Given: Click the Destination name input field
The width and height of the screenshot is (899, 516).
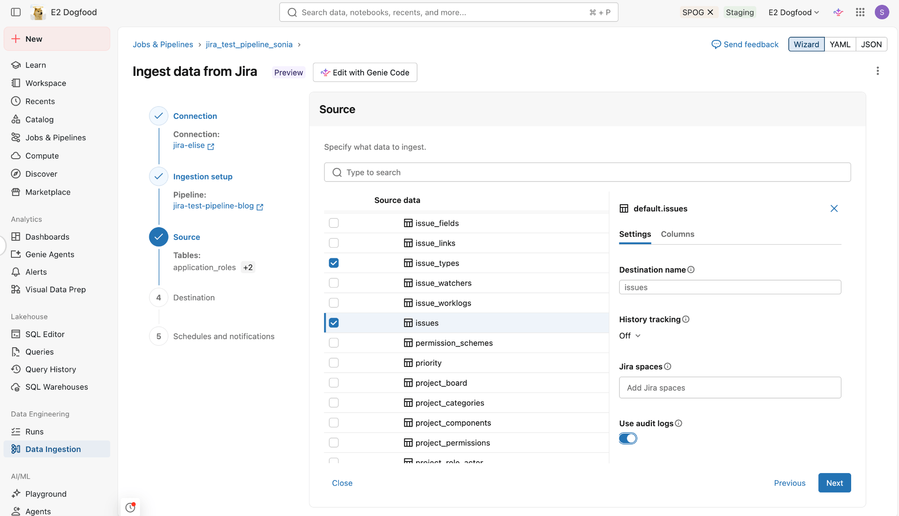Looking at the screenshot, I should coord(730,287).
